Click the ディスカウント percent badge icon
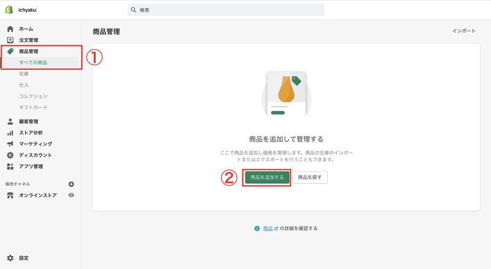Viewport: 491px width, 269px height. coord(10,155)
